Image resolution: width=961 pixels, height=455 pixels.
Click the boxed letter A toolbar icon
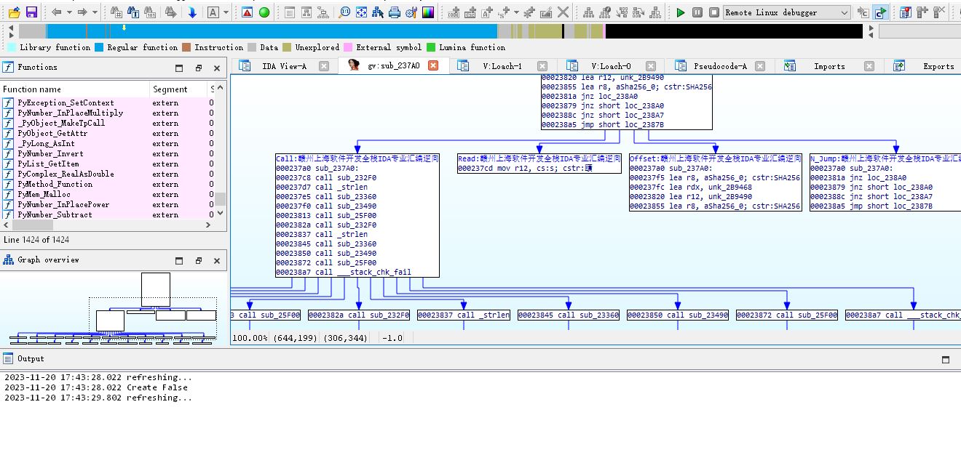213,12
